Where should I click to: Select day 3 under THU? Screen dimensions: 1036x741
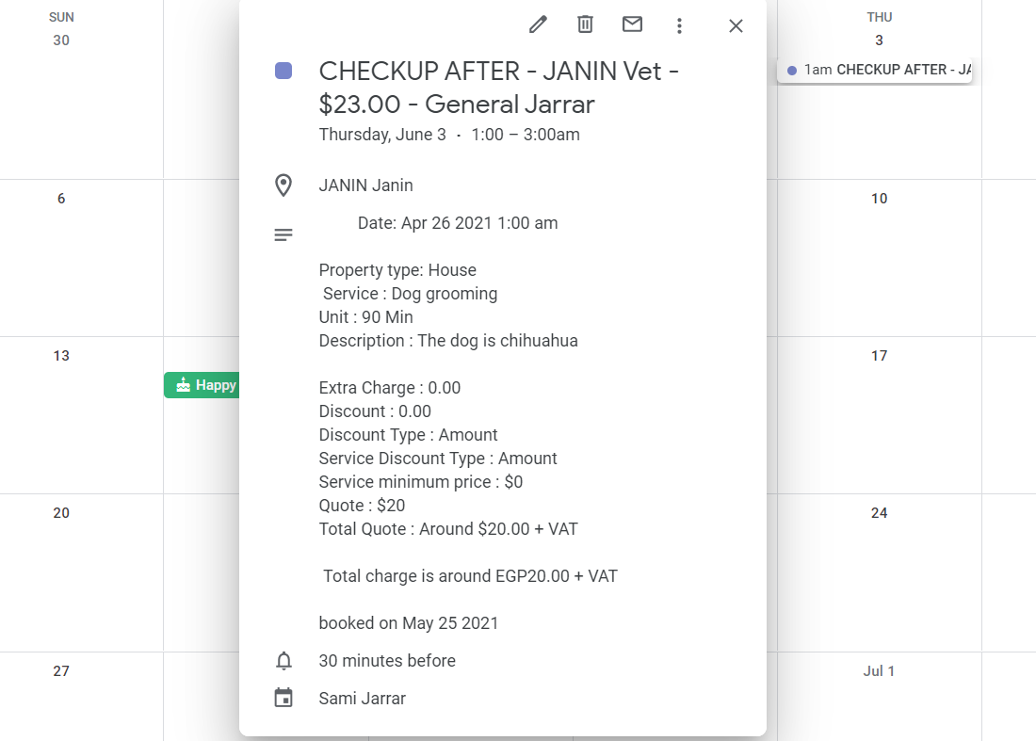879,40
